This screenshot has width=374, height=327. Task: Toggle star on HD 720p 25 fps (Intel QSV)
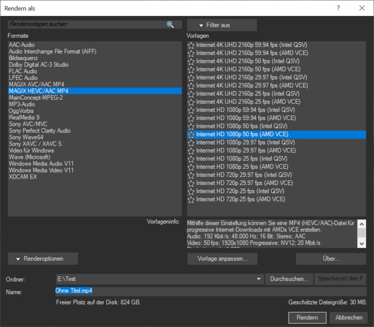pos(191,191)
